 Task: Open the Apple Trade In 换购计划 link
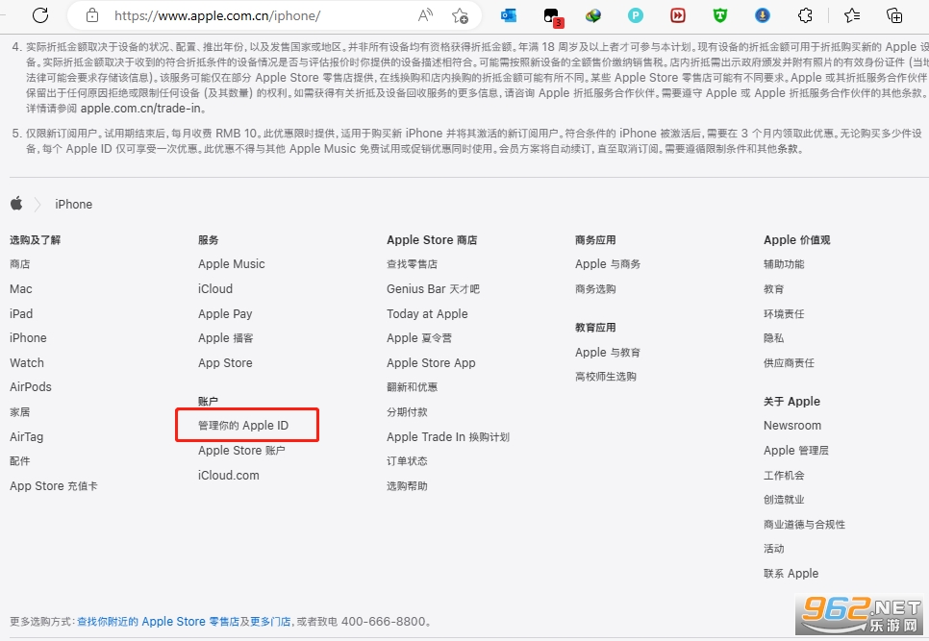[448, 436]
